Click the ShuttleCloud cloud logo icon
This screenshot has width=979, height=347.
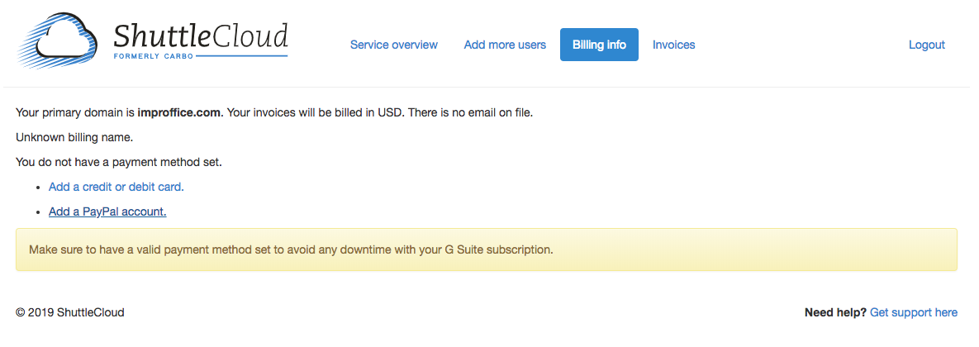tap(58, 43)
